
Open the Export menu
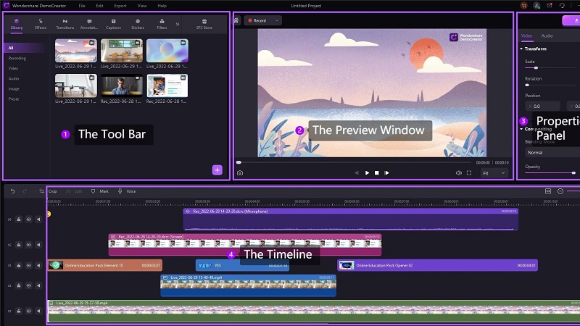click(x=120, y=6)
